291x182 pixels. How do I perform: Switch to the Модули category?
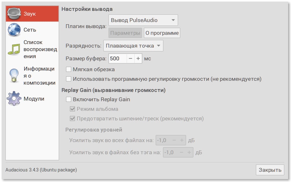pos(32,99)
